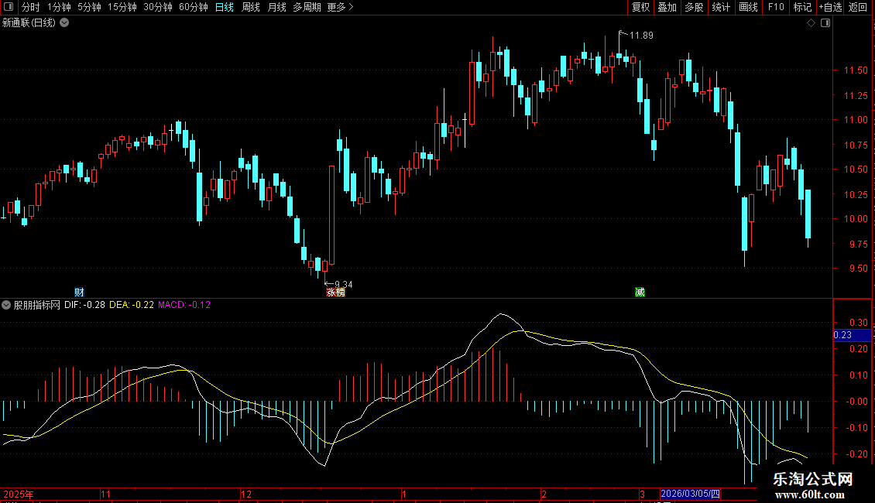
Task: Open F10 company info
Action: (776, 7)
